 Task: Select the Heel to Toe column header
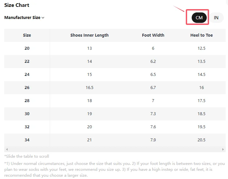202,35
